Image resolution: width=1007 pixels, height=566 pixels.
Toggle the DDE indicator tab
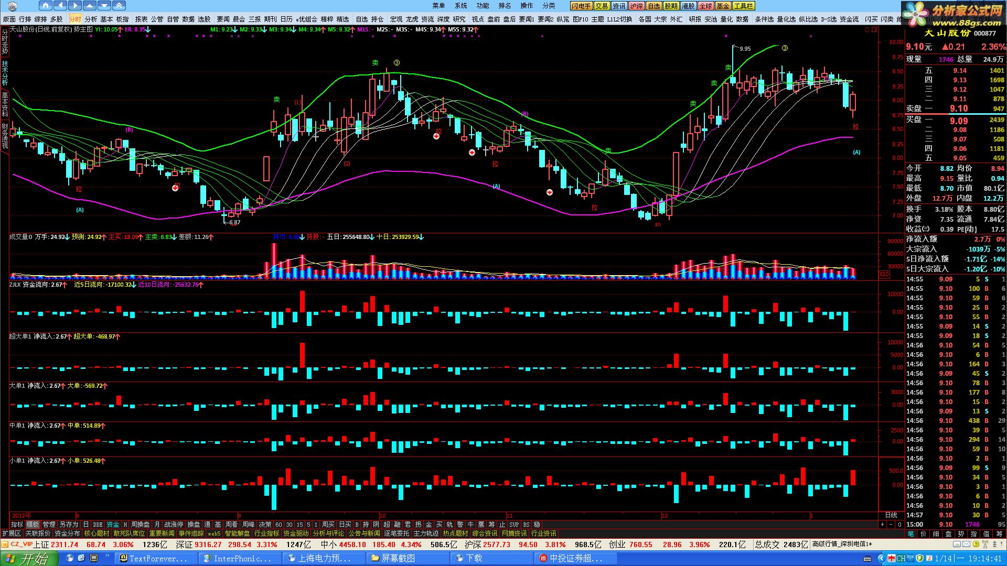[98, 524]
